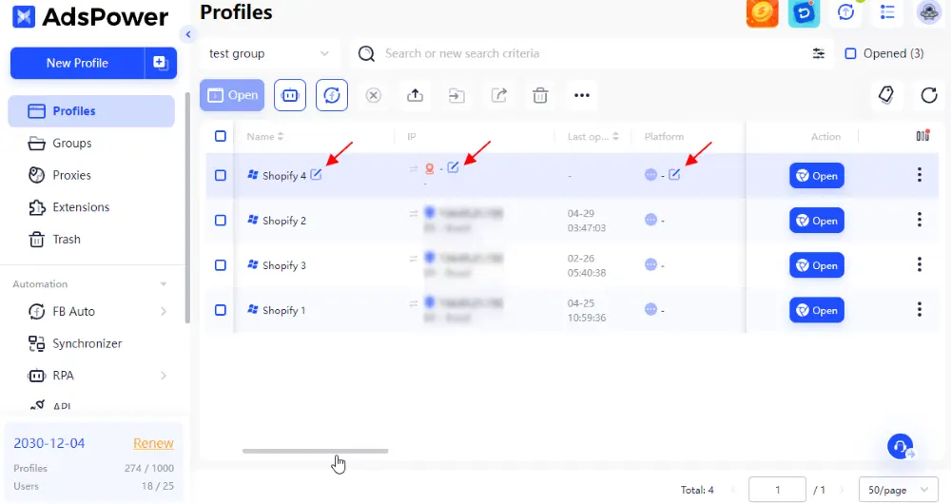Click the magnifier search icon
The image size is (951, 504).
click(x=366, y=54)
